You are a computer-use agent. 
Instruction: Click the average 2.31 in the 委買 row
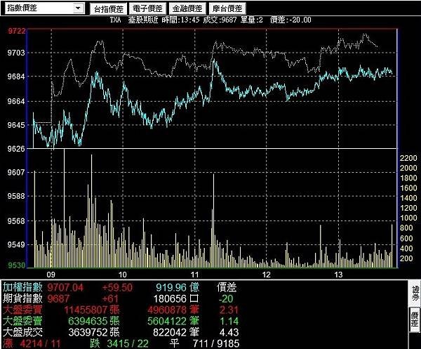pyautogui.click(x=229, y=310)
